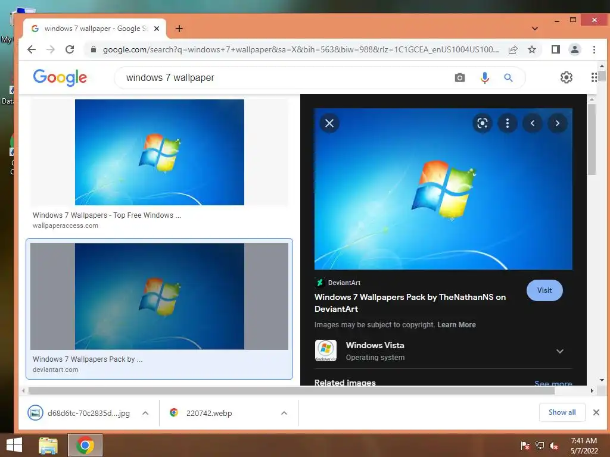Open tab search dropdown arrow
The image size is (610, 457).
[x=535, y=29]
